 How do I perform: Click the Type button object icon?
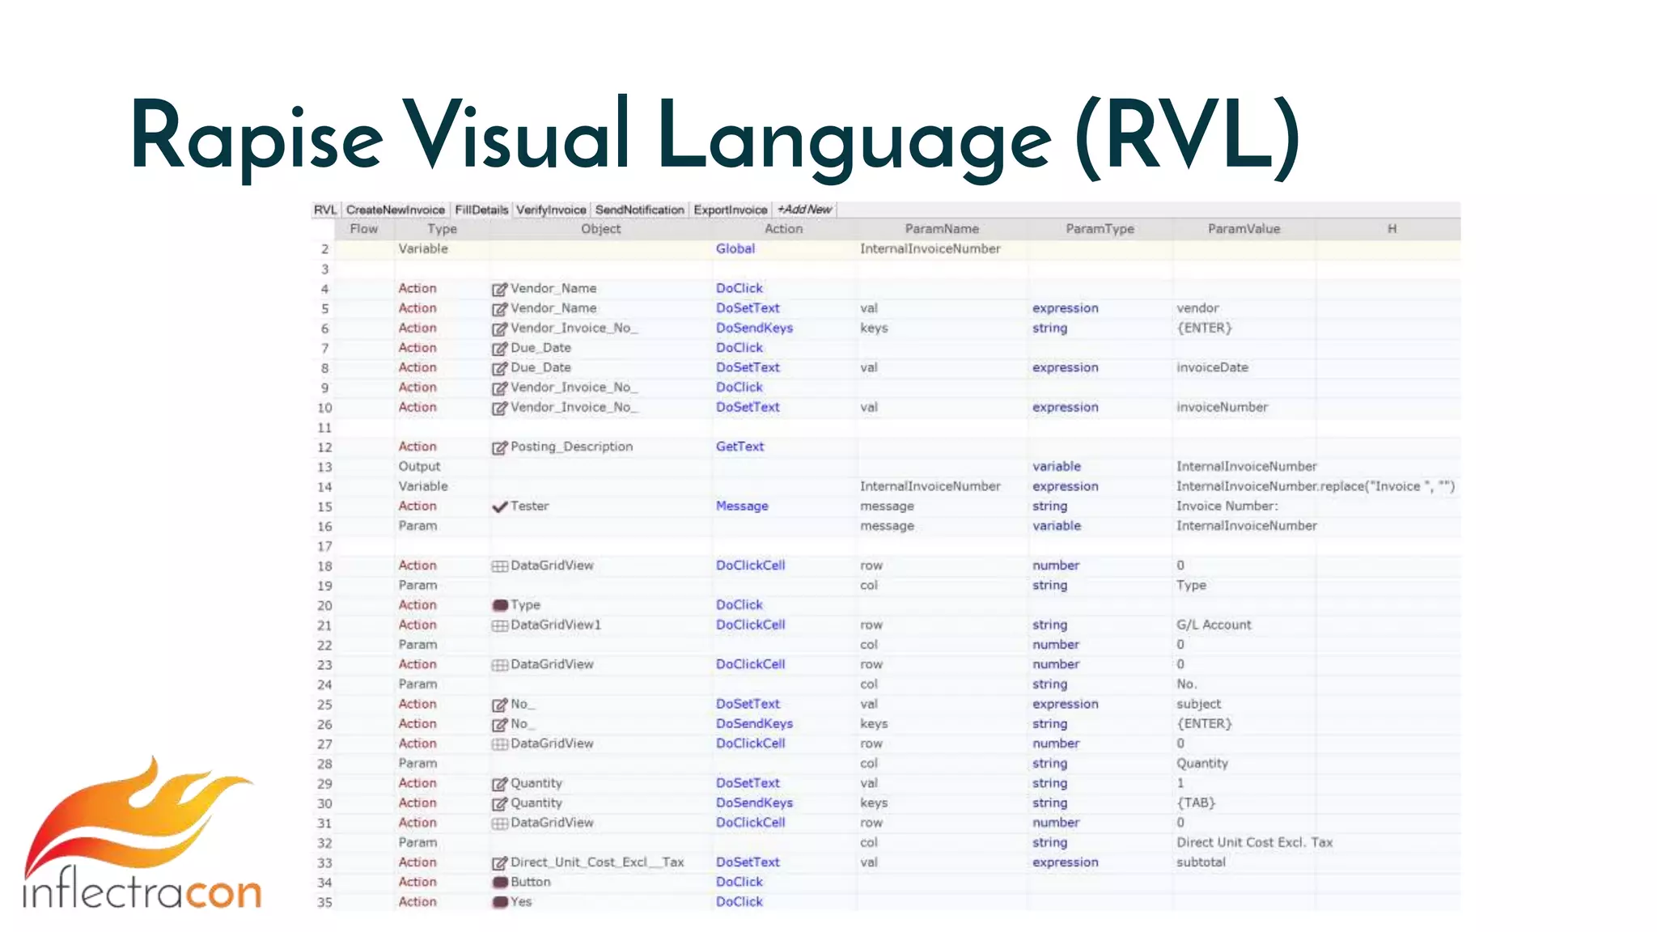pyautogui.click(x=500, y=605)
